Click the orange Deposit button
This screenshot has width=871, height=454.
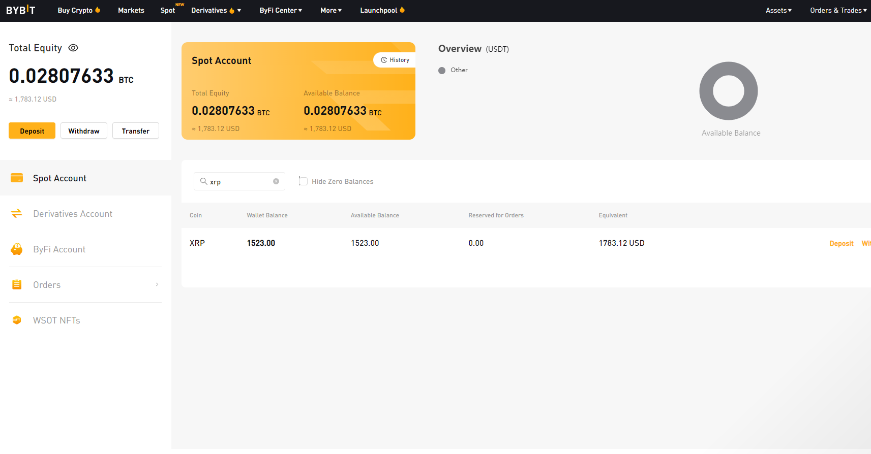click(x=32, y=131)
